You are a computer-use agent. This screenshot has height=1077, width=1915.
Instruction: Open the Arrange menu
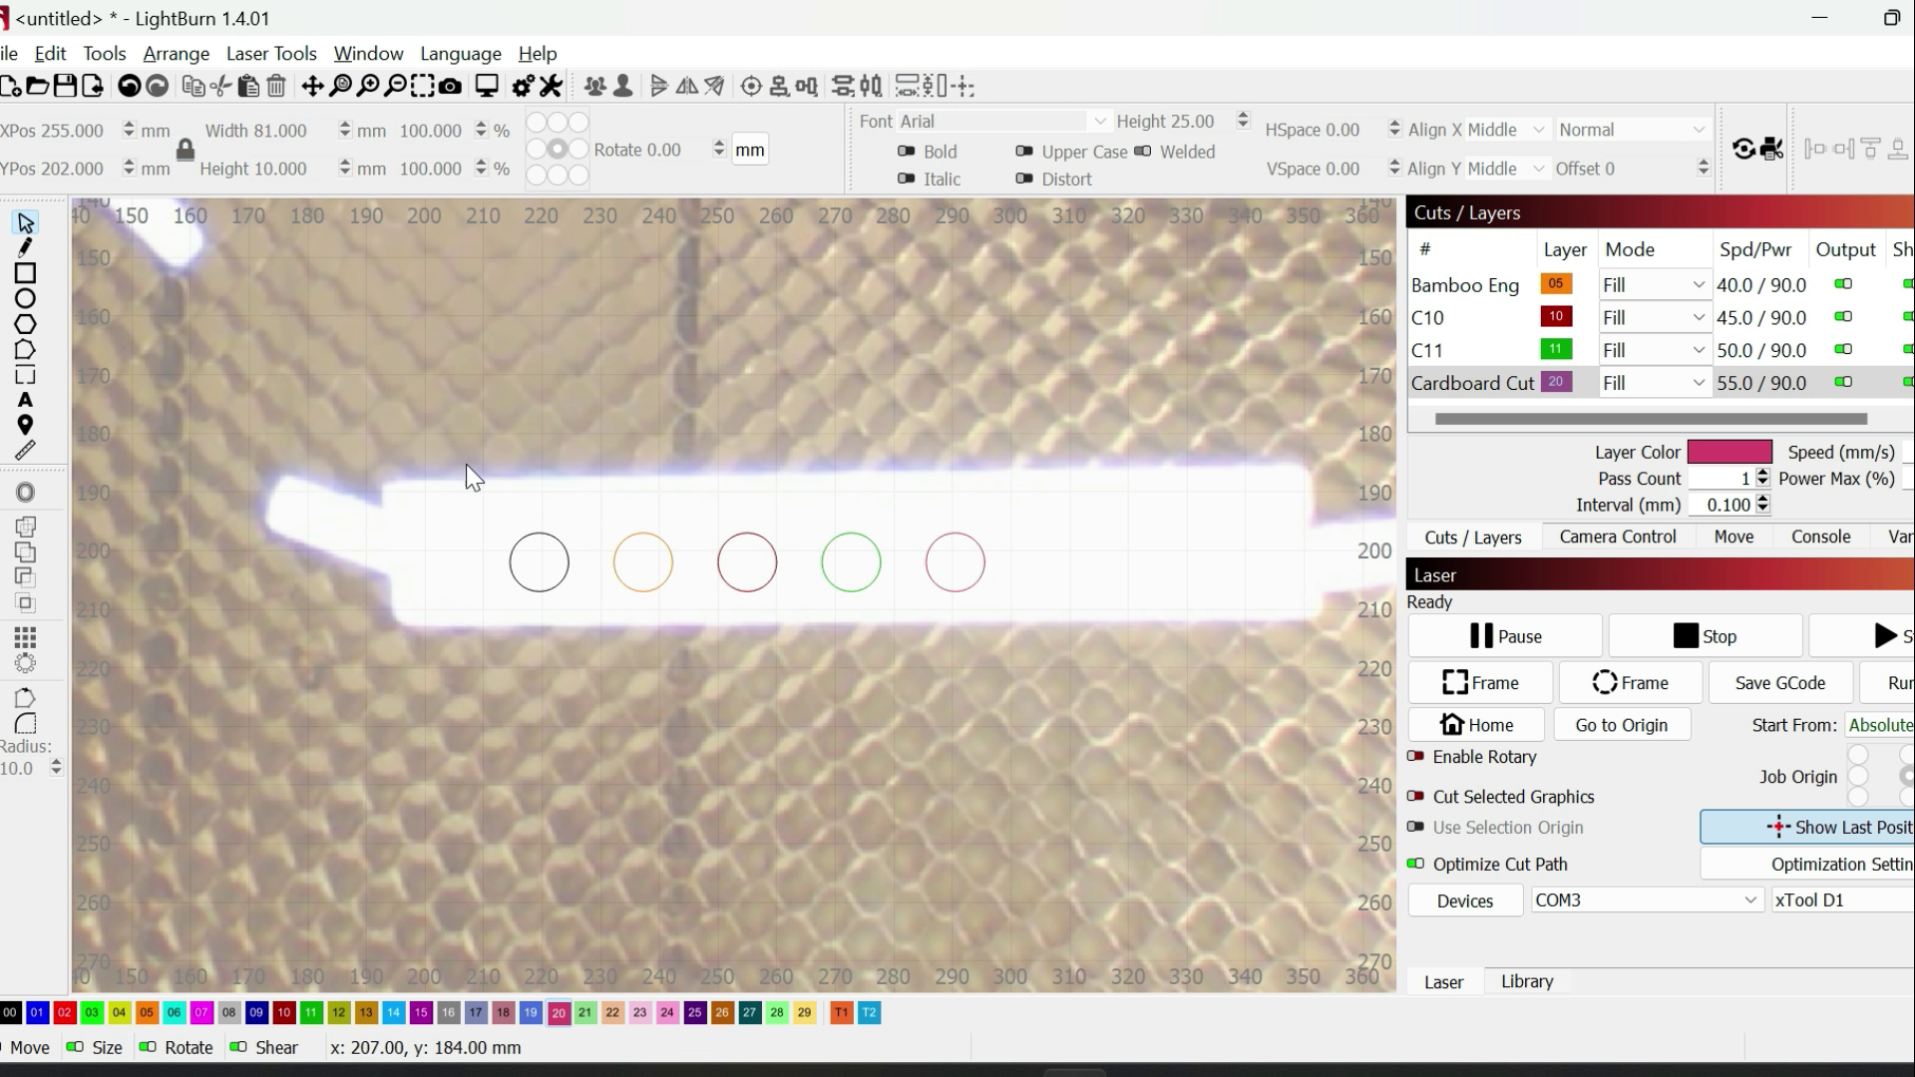pos(177,54)
